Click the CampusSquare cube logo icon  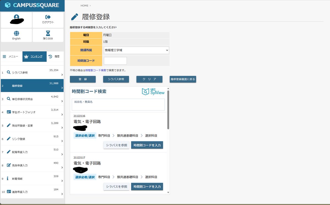pos(8,5)
